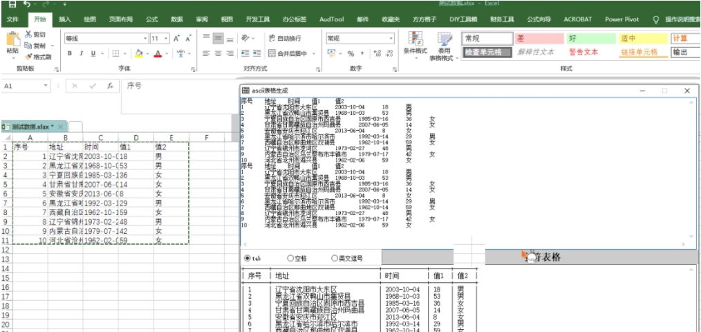Decrease font size with small A

coord(188,39)
